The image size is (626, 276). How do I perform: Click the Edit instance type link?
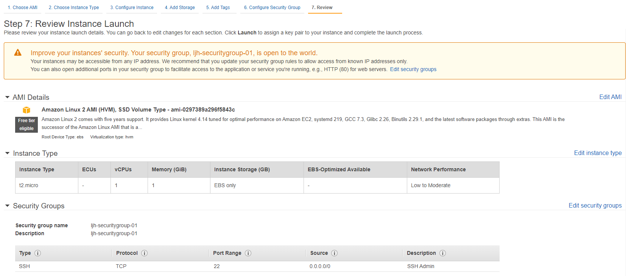598,153
